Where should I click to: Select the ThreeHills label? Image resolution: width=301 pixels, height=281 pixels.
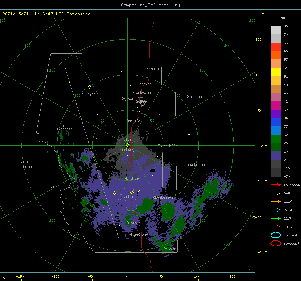point(168,146)
